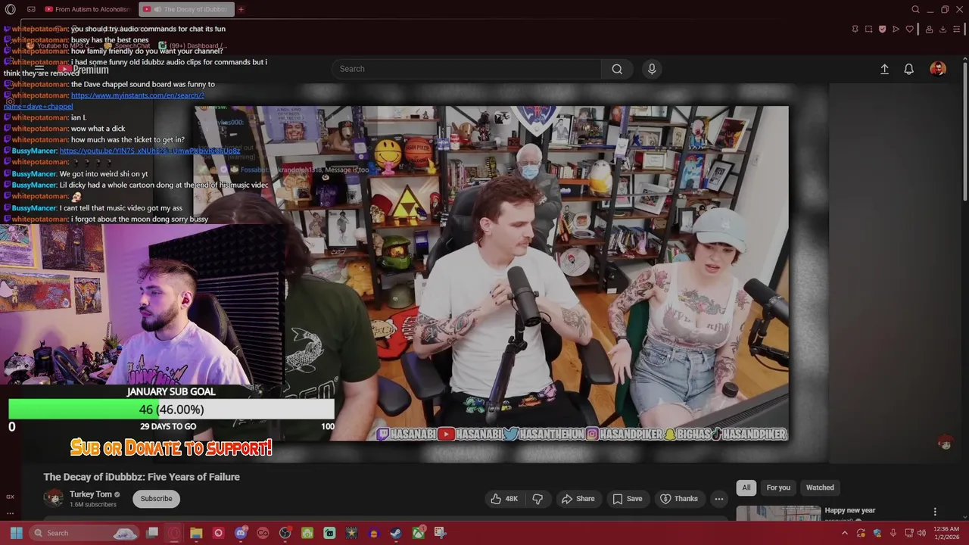Open options for Happy new year video

pos(935,512)
